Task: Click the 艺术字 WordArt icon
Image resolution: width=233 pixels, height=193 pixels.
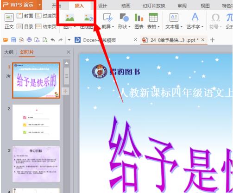Action: point(195,17)
